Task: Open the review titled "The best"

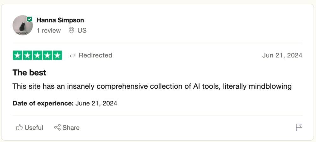Action: tap(29, 73)
